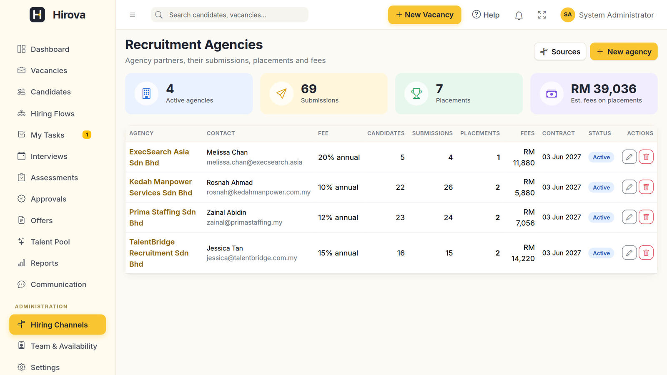The width and height of the screenshot is (667, 375).
Task: Open Assessments in the sidebar
Action: (58, 177)
